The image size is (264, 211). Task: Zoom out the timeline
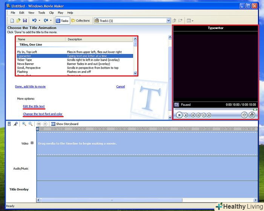click(x=31, y=124)
